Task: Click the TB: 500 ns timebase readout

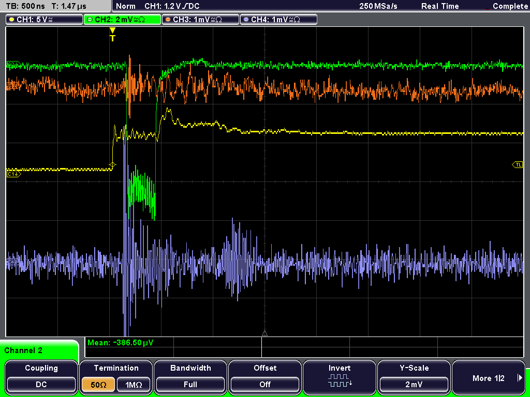Action: [x=26, y=6]
